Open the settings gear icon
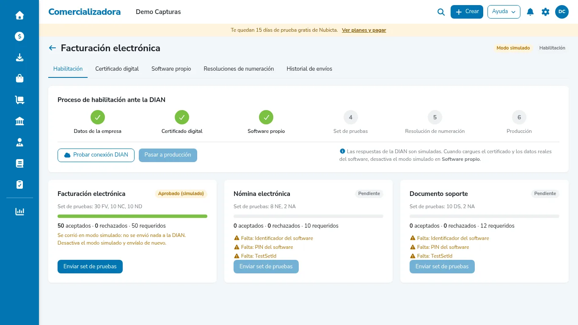The width and height of the screenshot is (578, 325). [x=545, y=12]
